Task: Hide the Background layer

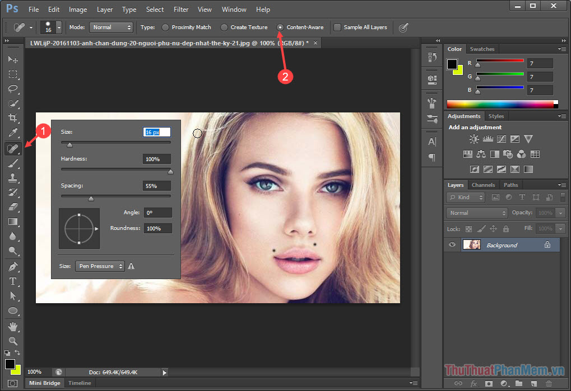Action: (x=452, y=244)
